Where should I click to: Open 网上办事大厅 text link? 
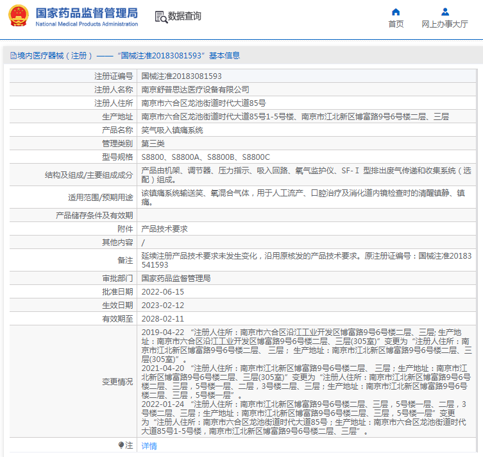[445, 24]
